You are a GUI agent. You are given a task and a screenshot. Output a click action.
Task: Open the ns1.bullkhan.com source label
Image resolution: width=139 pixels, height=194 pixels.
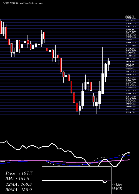click(x=31, y=3)
